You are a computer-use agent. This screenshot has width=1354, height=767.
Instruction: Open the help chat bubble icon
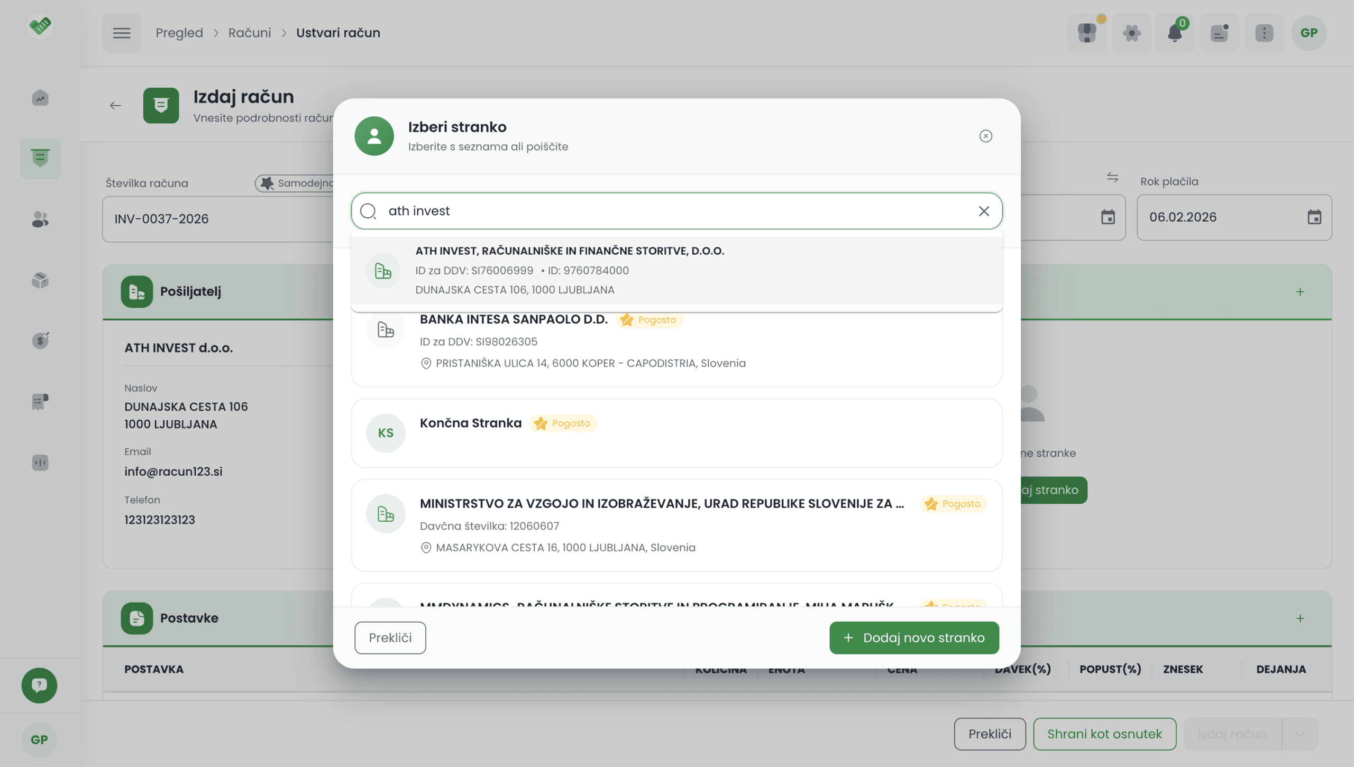point(39,685)
